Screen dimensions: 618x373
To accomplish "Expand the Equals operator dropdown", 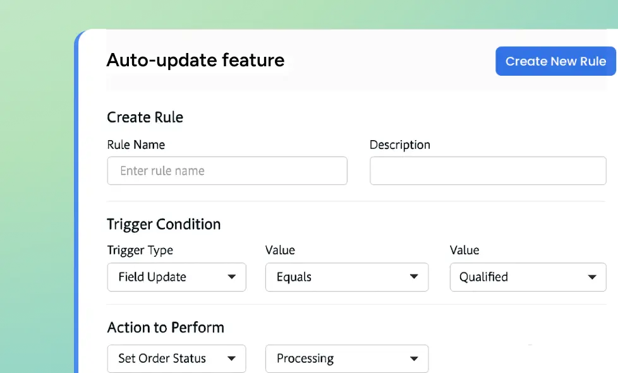I will click(x=346, y=277).
